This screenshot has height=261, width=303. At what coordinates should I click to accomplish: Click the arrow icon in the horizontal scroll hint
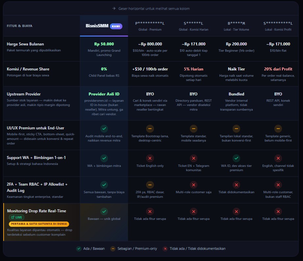coord(114,9)
